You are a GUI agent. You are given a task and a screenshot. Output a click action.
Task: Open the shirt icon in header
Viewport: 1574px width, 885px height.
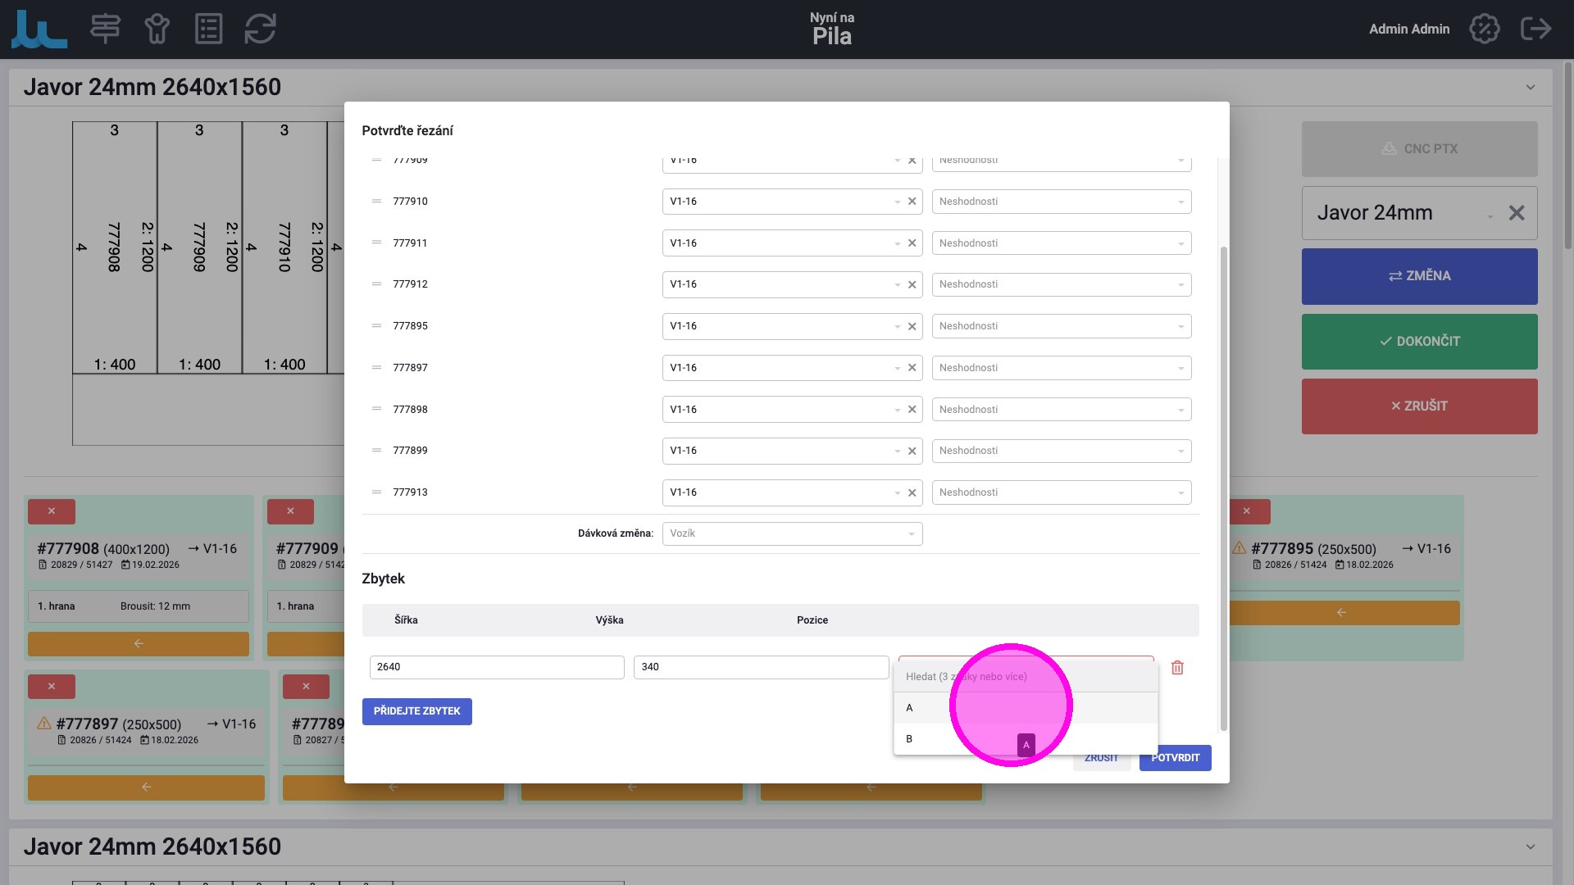click(157, 29)
